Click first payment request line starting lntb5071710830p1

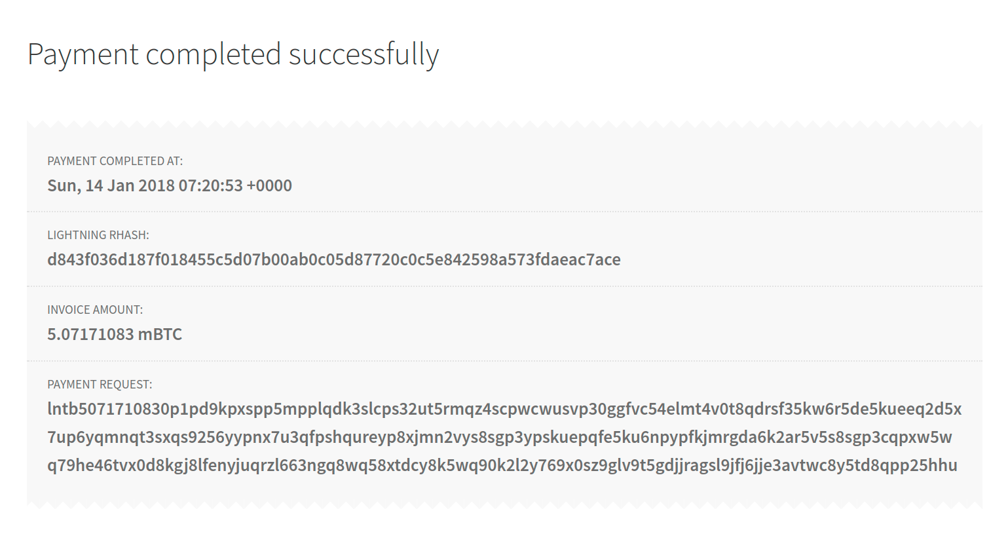[504, 409]
